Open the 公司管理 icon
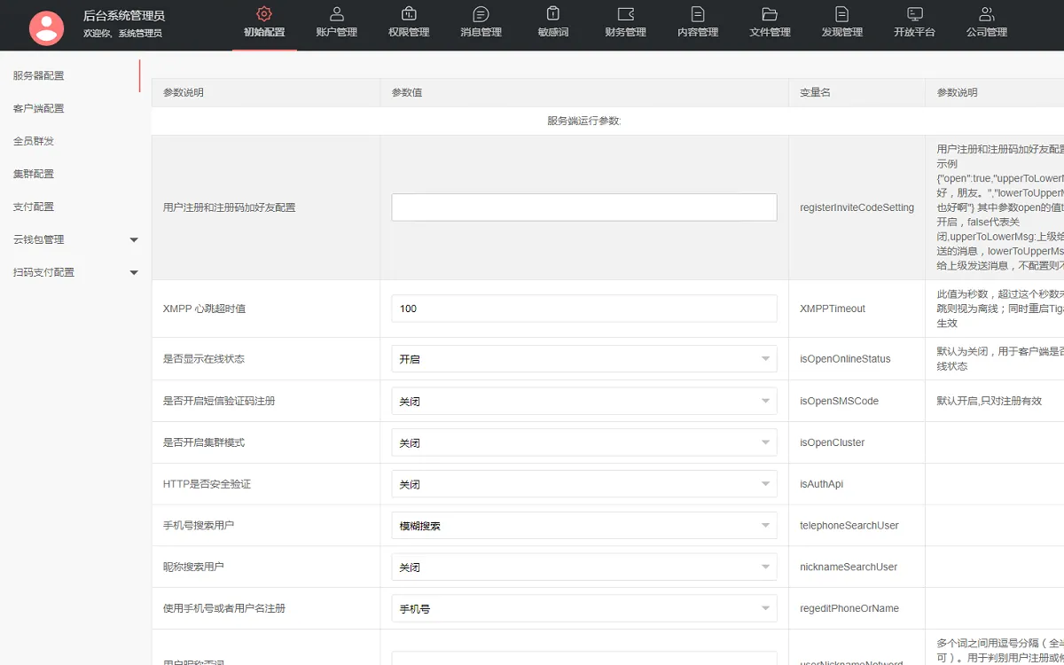 [987, 16]
